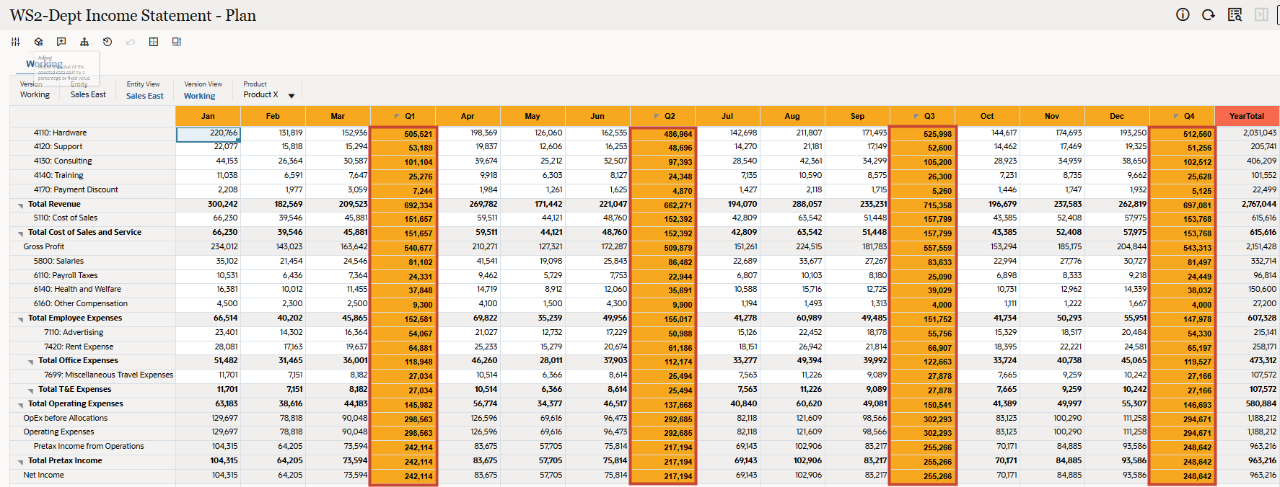Viewport: 1280px width, 487px height.
Task: Collapse the Q3 column group
Action: click(917, 116)
